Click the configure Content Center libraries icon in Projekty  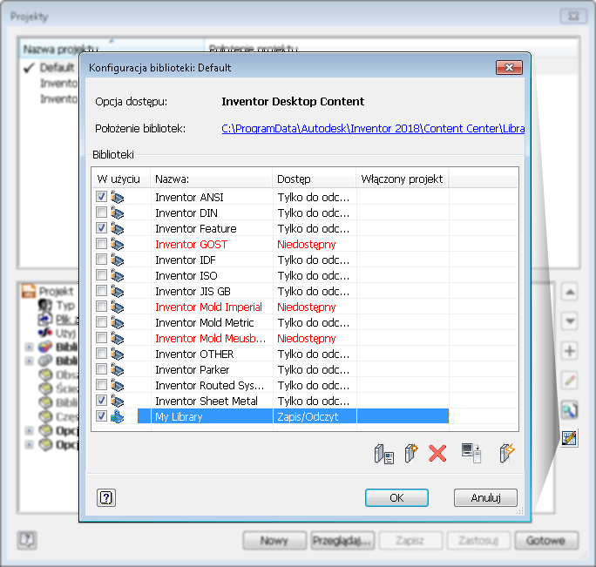(x=569, y=438)
